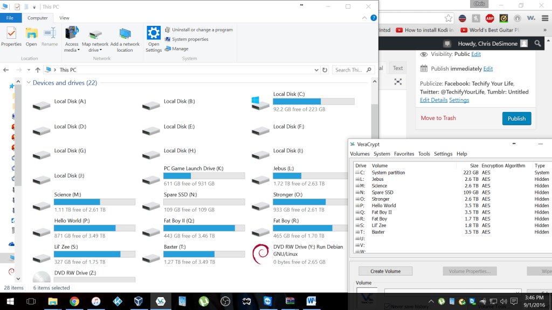Click the Publish button in WordPress
Viewport: 552px width, 310px height.
(x=516, y=118)
